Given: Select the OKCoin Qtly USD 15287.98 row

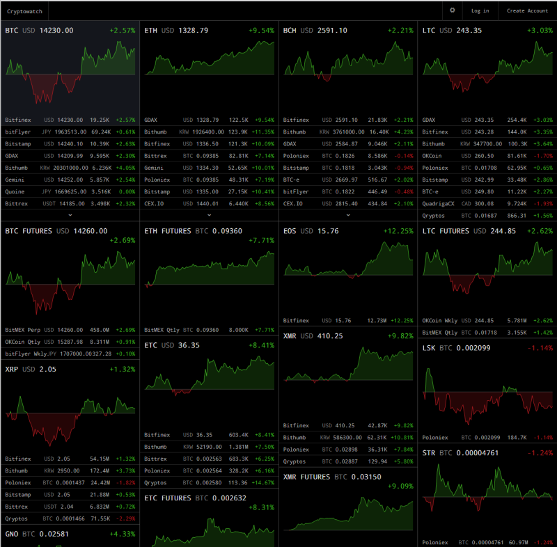Looking at the screenshot, I should (70, 342).
